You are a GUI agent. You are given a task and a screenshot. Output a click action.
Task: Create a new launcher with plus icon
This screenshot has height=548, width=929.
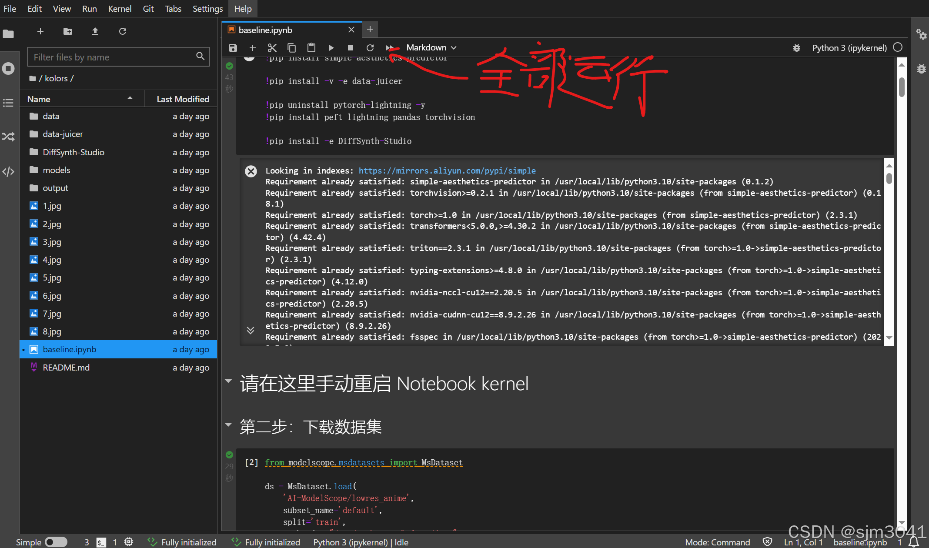(40, 31)
